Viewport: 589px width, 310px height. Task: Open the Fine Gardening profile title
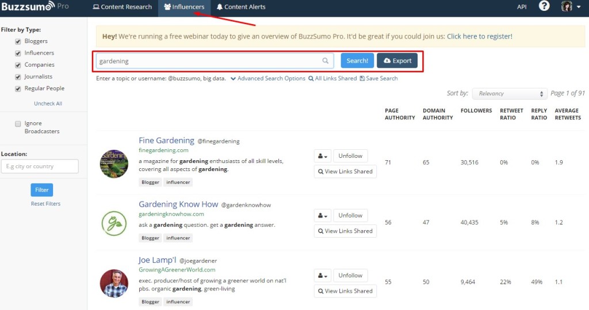tap(166, 140)
